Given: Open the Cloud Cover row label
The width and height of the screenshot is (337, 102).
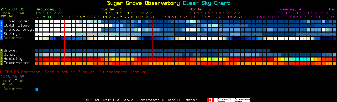Looking at the screenshot, I should pyautogui.click(x=18, y=21).
